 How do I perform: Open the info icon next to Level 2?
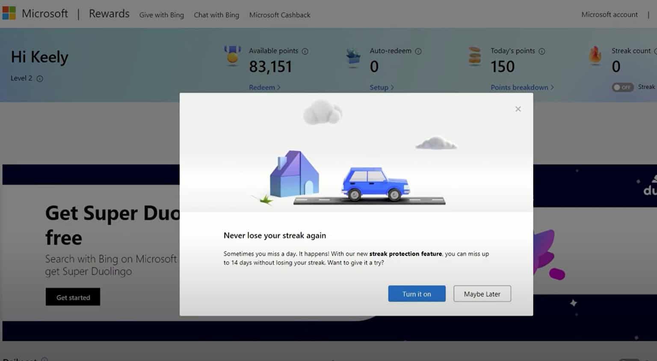point(41,78)
